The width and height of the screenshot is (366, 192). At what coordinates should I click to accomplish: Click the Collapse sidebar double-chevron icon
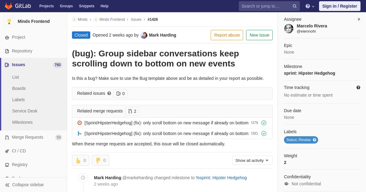coord(7,185)
